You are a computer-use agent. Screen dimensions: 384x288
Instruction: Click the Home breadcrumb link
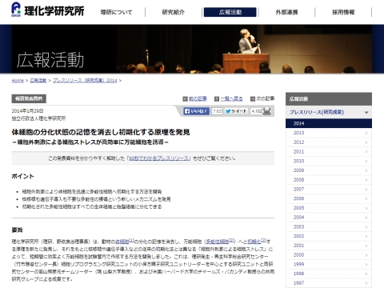click(18, 81)
